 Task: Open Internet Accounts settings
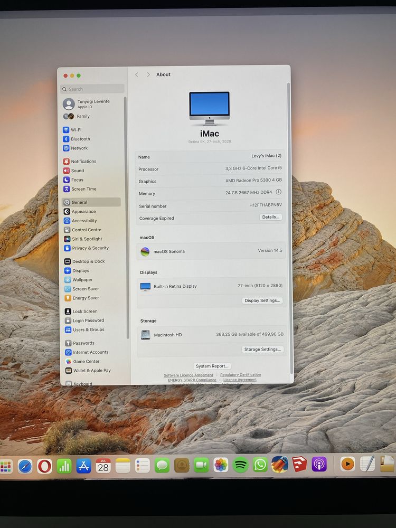87,352
